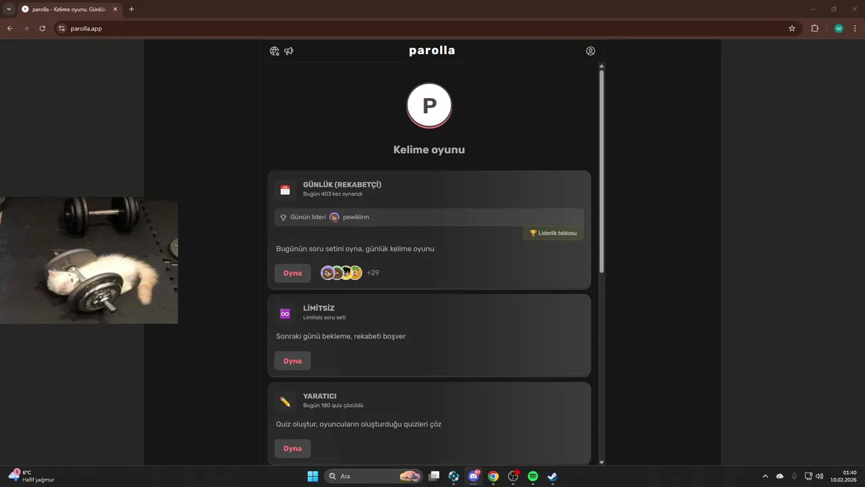
Task: Click the cat with dumbbell picture-in-picture image
Action: (x=89, y=260)
